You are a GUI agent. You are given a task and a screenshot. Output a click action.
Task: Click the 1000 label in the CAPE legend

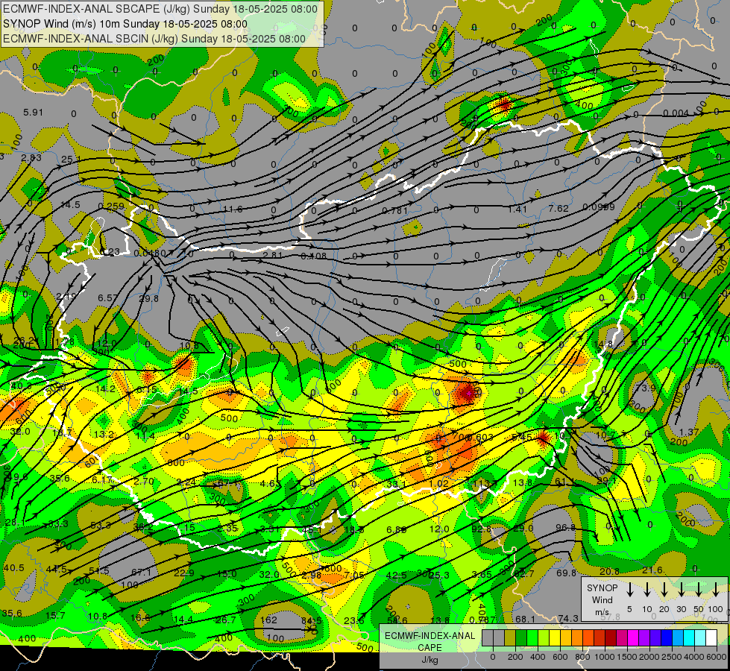click(605, 657)
